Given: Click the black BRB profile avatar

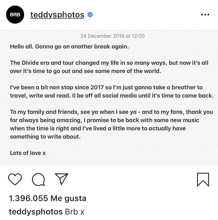Looking at the screenshot, I should [x=15, y=14].
